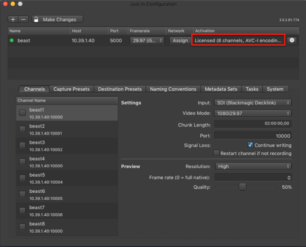Toggle checkbox for channel beast4

pyautogui.click(x=23, y=161)
